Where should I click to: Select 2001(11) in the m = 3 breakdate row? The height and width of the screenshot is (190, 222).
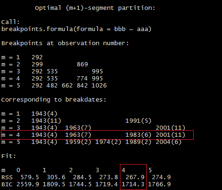click(x=170, y=128)
